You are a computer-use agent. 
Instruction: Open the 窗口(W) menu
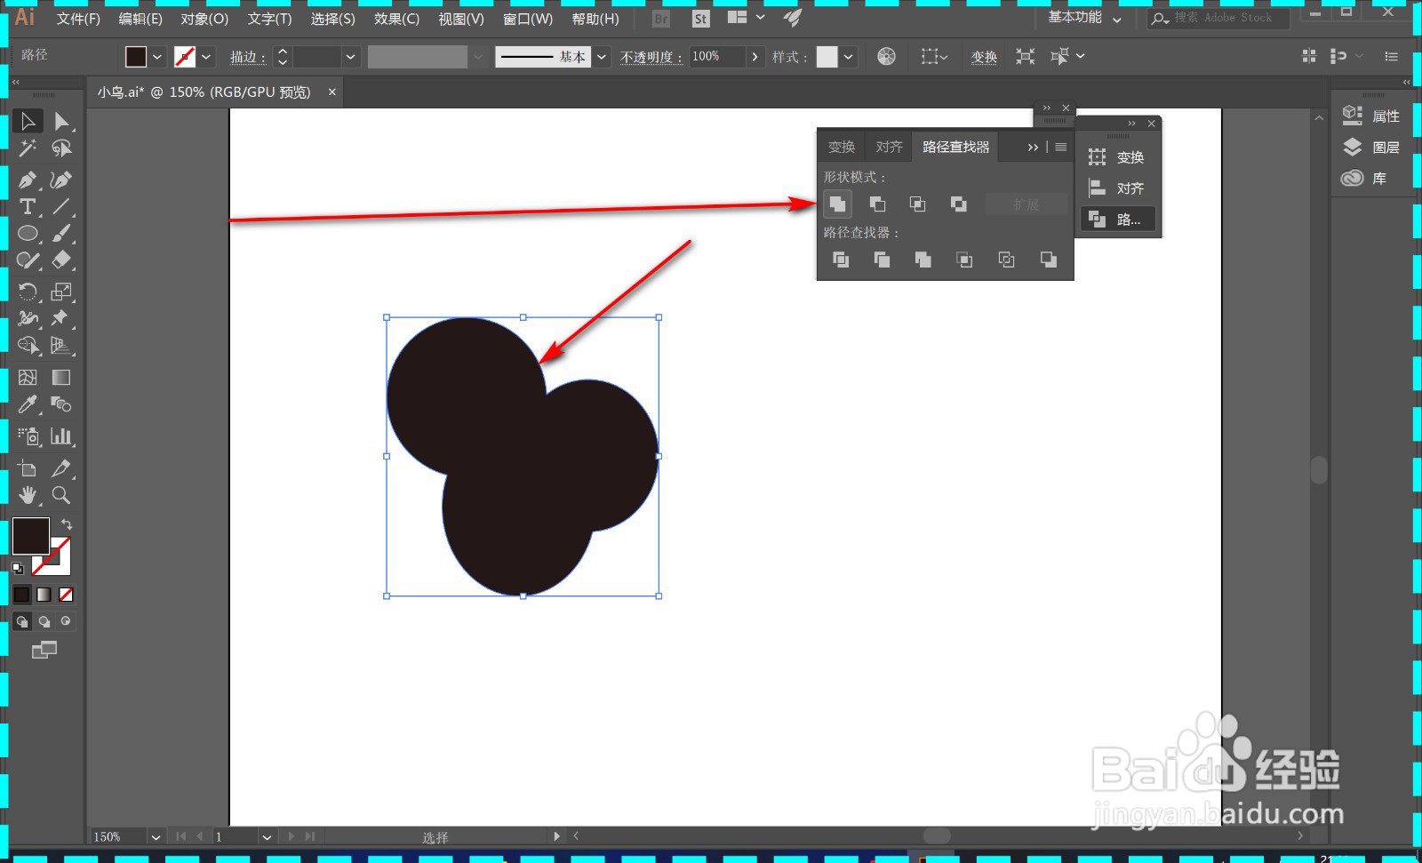(528, 19)
